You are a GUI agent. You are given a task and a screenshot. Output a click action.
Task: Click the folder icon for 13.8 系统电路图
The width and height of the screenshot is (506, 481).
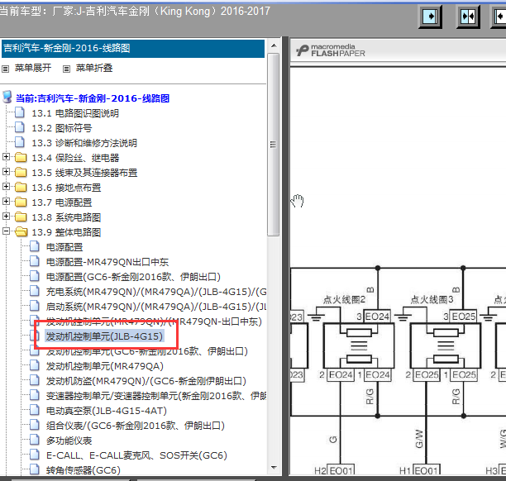pyautogui.click(x=21, y=217)
